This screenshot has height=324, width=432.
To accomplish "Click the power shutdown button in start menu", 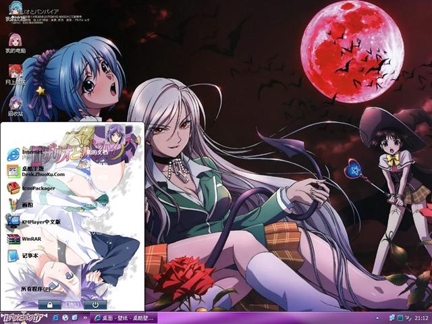I will (x=95, y=304).
